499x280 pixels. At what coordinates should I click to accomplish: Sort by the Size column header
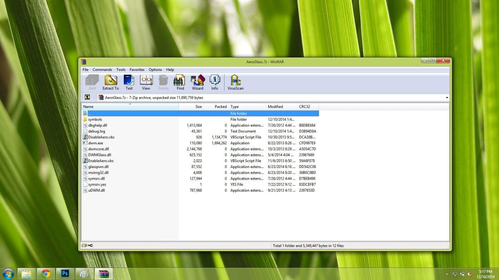click(191, 107)
